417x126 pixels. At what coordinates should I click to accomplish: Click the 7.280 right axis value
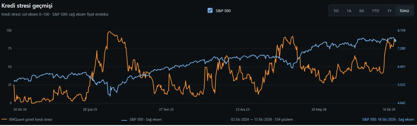click(x=401, y=48)
